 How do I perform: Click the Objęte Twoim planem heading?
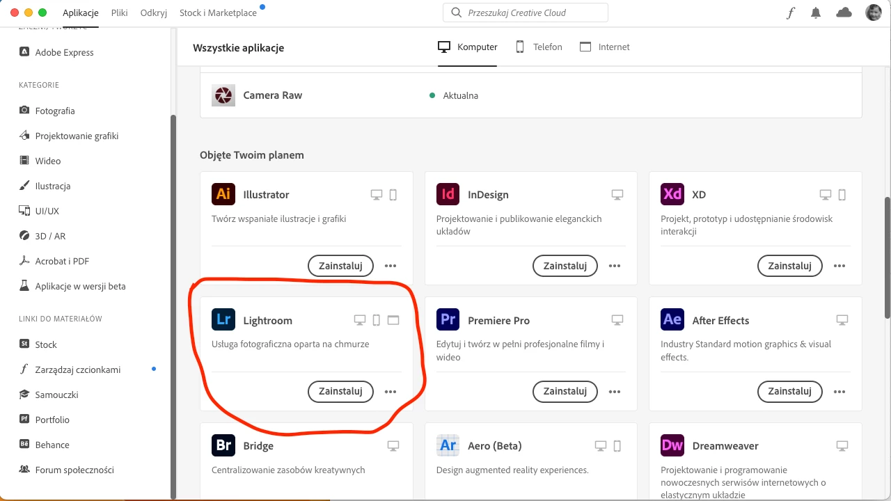pos(252,155)
